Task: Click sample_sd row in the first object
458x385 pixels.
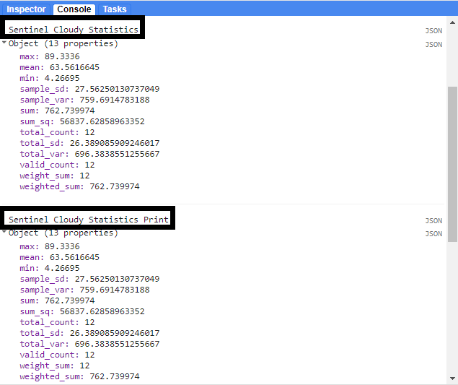Action: [89, 89]
